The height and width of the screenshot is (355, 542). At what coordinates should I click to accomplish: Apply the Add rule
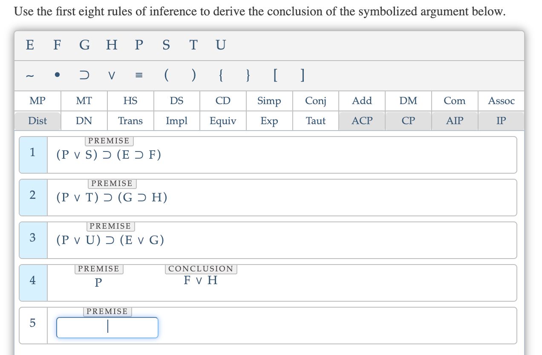tap(362, 101)
